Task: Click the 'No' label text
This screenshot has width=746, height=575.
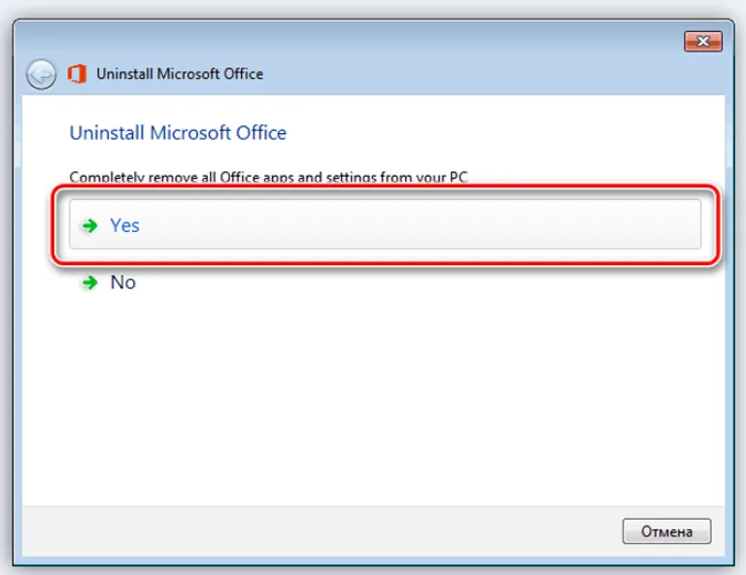Action: point(123,283)
